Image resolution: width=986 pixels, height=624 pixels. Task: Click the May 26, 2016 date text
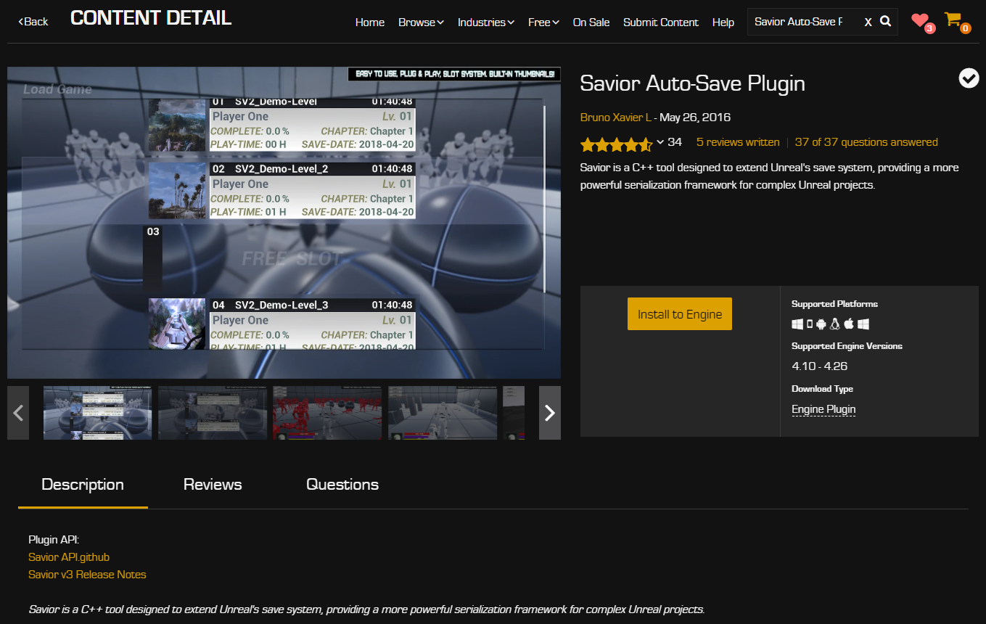click(695, 118)
